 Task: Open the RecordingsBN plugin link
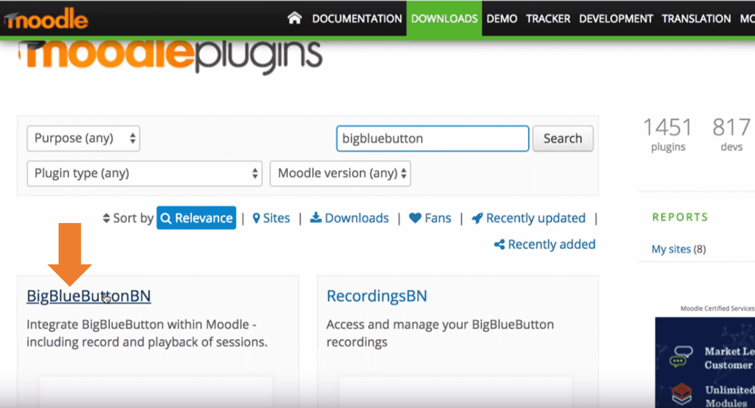[x=377, y=296]
